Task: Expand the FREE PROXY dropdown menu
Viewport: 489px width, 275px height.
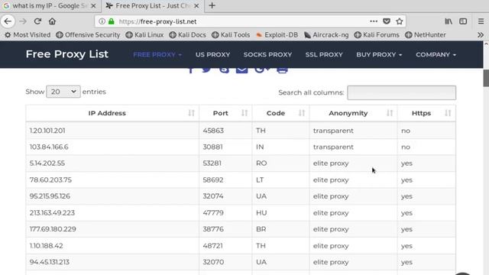Action: coord(157,54)
